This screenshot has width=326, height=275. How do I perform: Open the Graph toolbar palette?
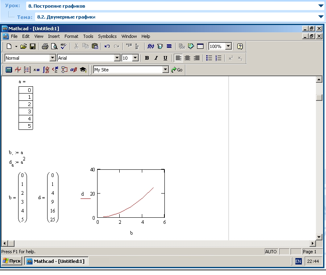(18, 70)
